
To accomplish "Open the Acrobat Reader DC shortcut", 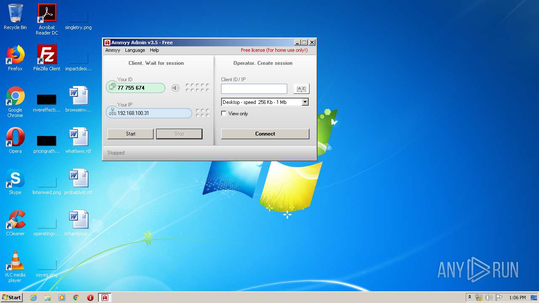I will click(47, 19).
